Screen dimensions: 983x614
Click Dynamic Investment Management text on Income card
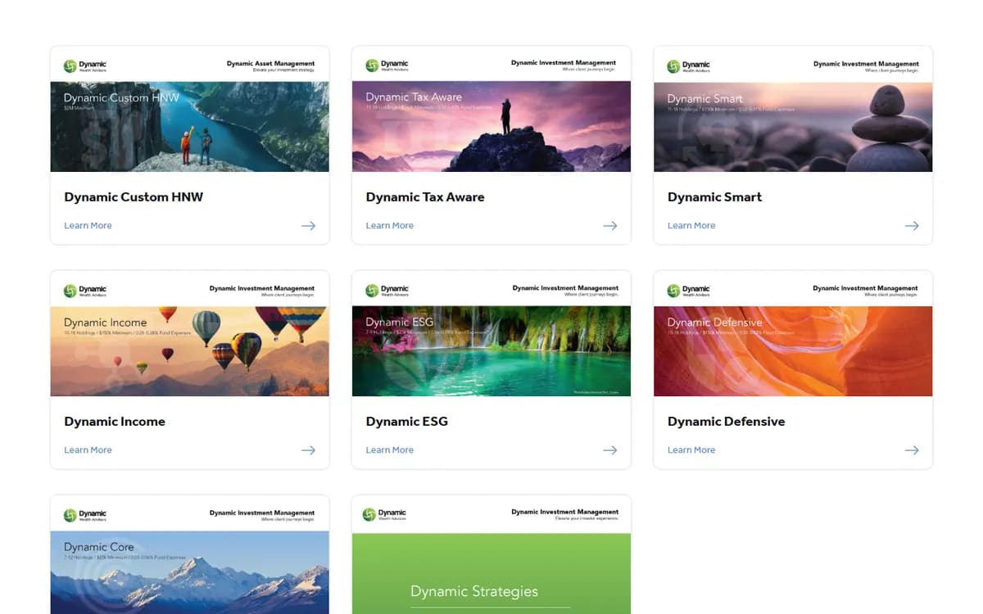tap(262, 288)
